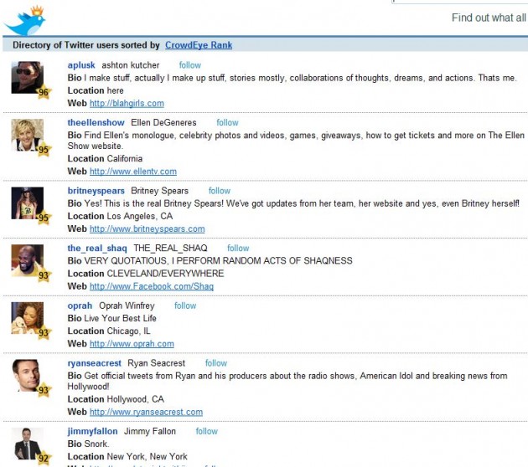
Task: Click the 'Location Chicago, IL' line
Action: click(109, 331)
